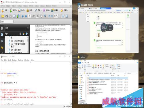Click the 查找 (Find) search box
The width and height of the screenshot is (144, 108).
pos(7,22)
